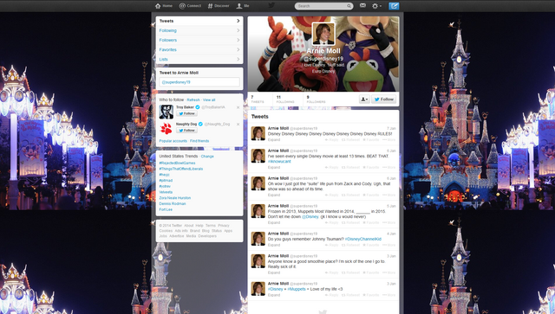Reply to the smoothie place tweet

(331, 272)
